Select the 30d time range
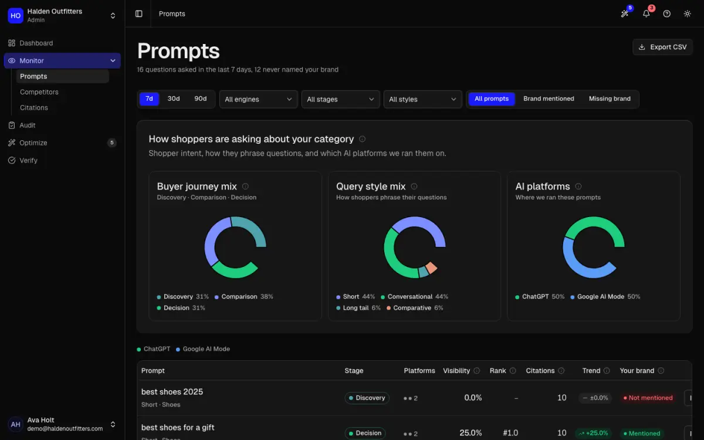The width and height of the screenshot is (704, 440). 174,99
